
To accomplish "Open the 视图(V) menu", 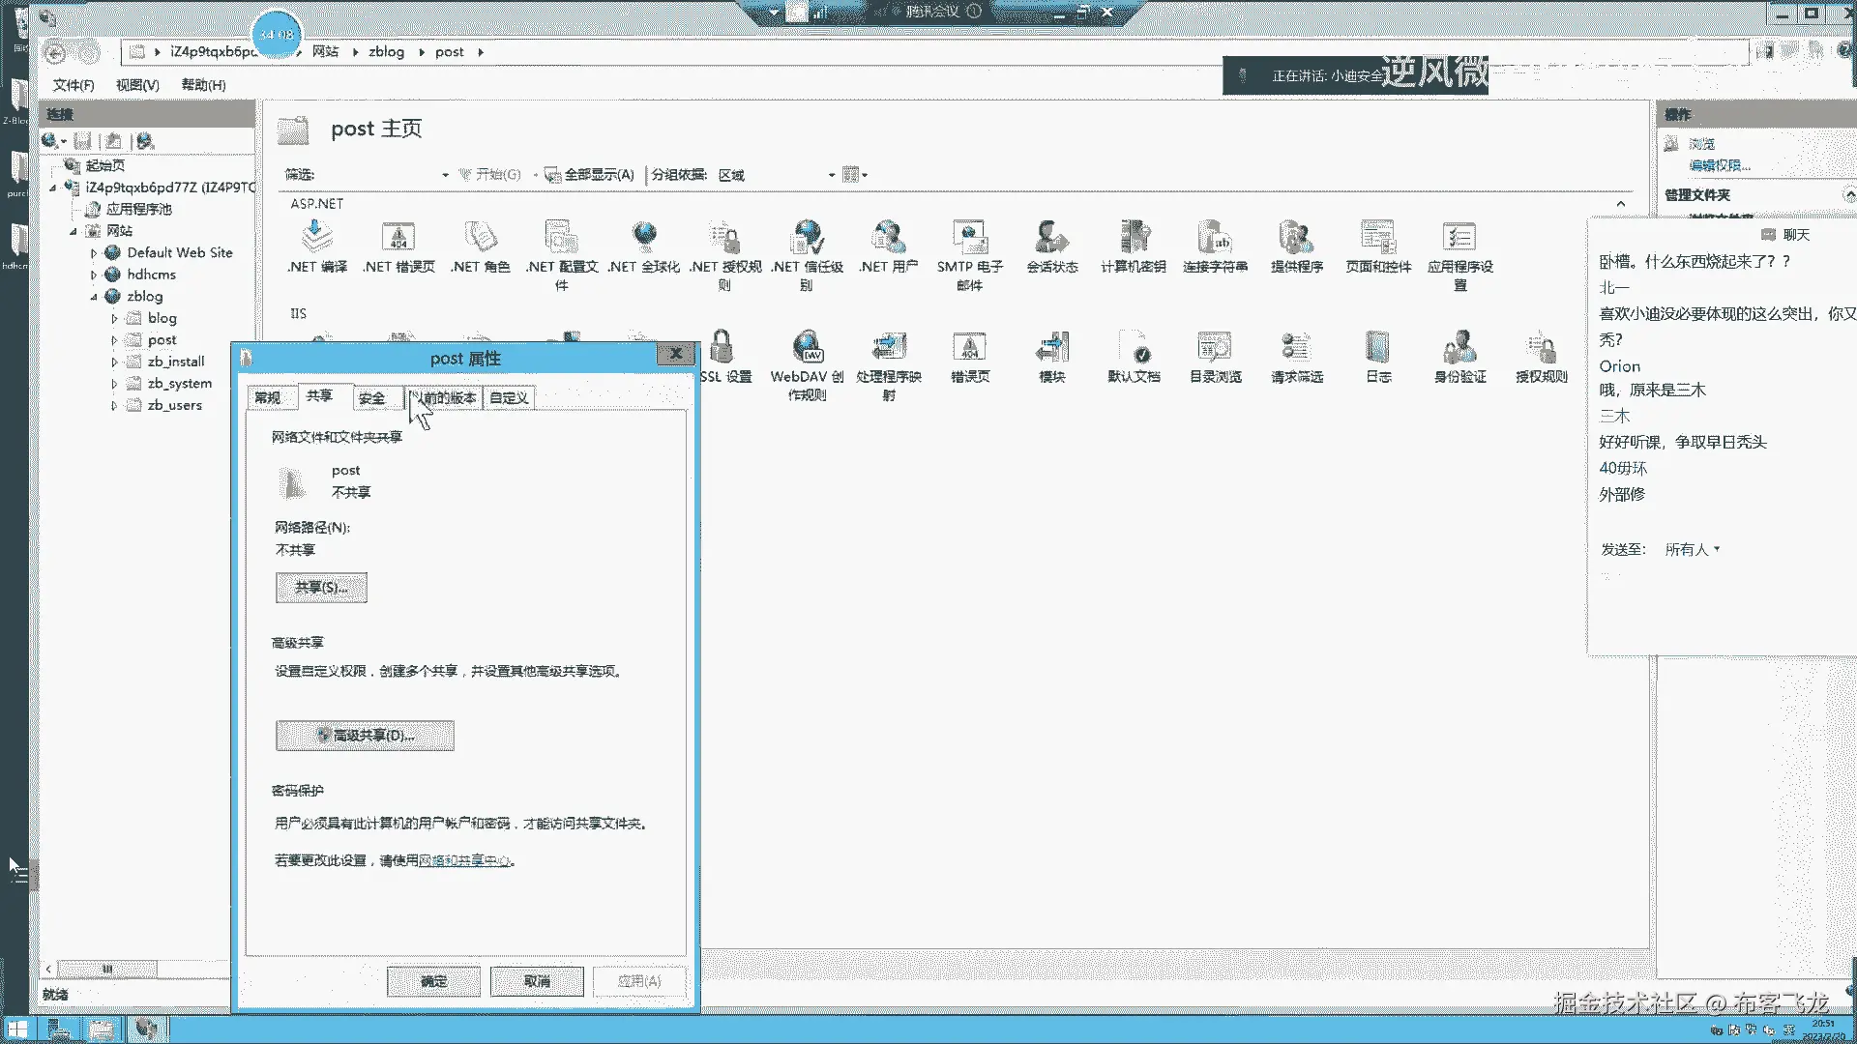I will [137, 85].
